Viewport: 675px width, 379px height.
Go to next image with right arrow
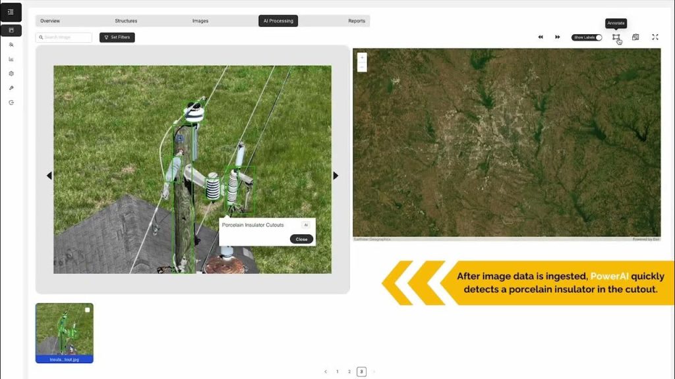click(336, 176)
